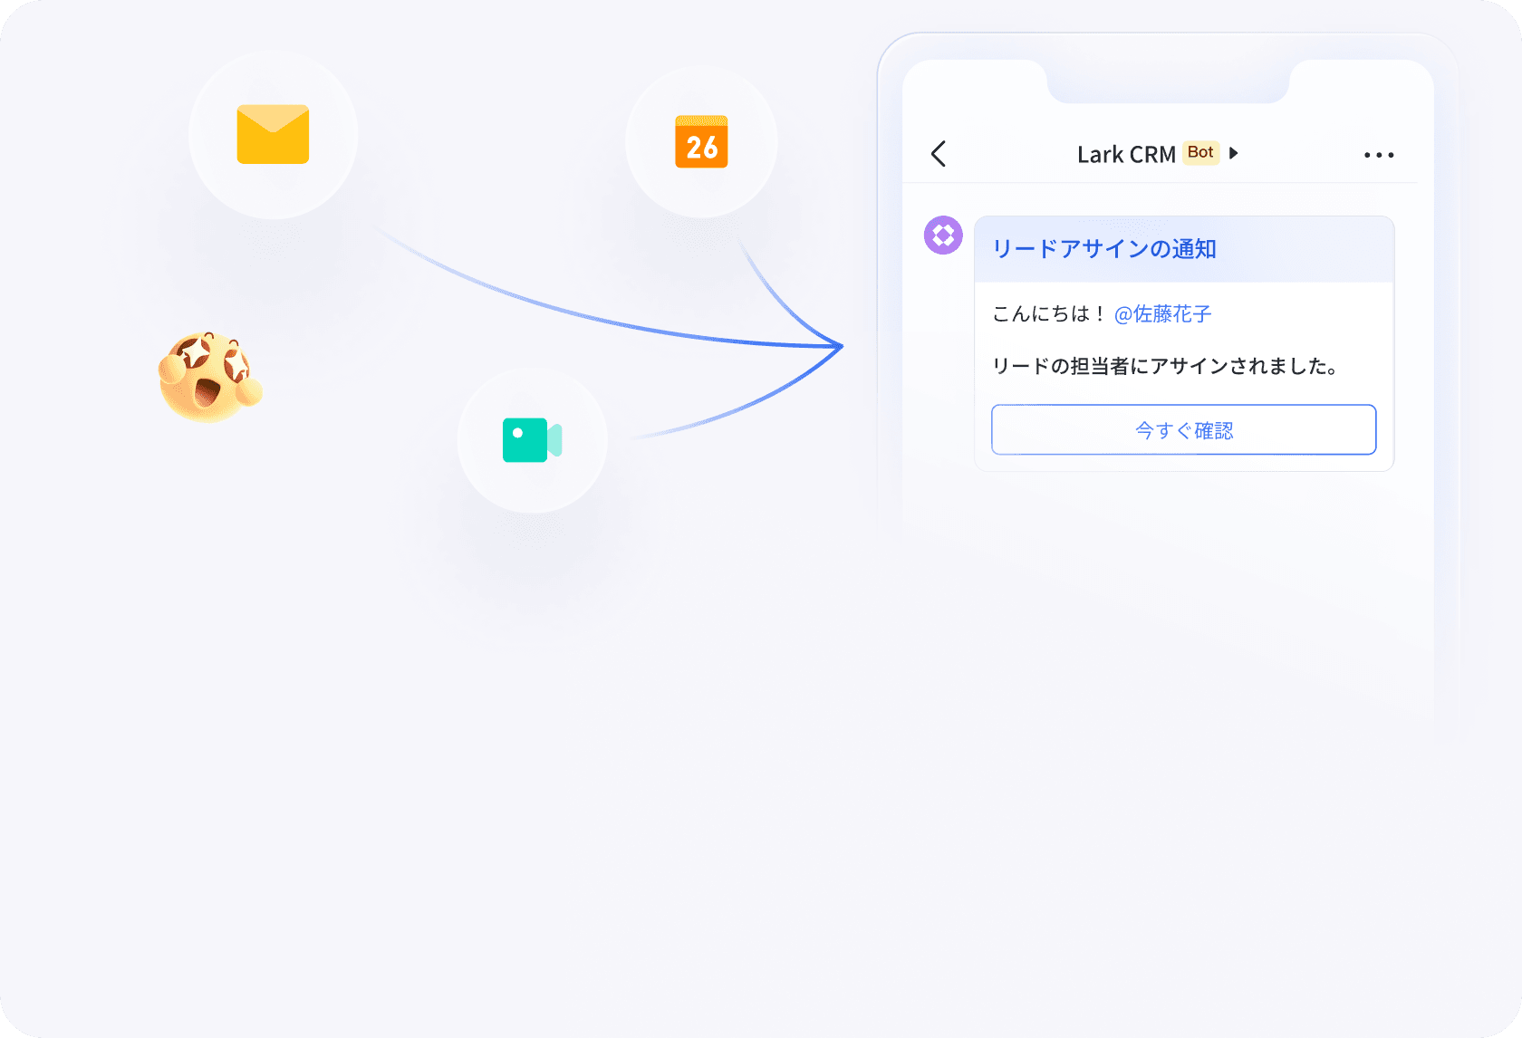Click the Lark CRM chat title

(1126, 155)
